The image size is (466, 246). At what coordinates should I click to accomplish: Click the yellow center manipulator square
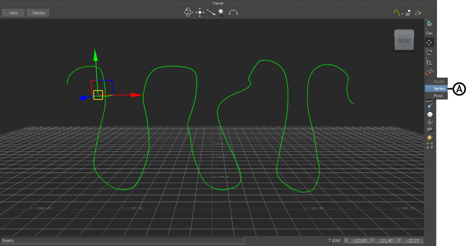[x=98, y=95]
